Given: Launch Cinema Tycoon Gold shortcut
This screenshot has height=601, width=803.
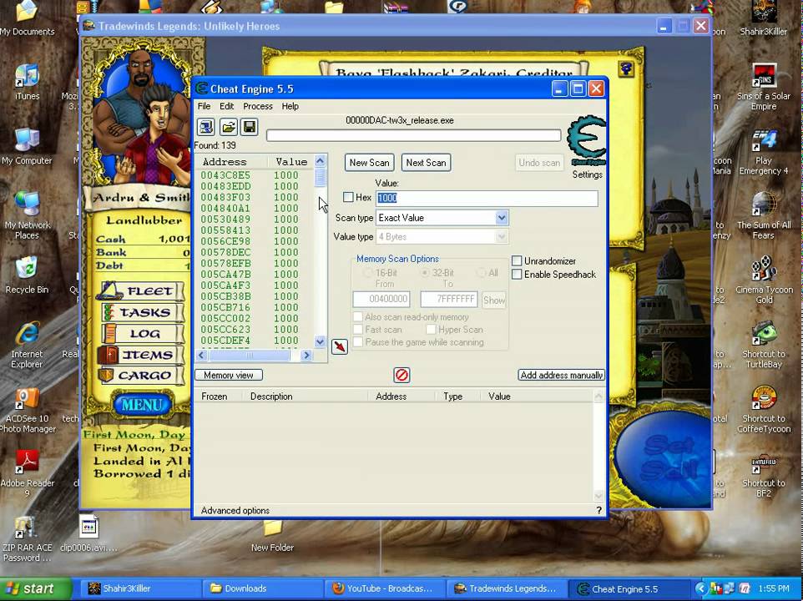Looking at the screenshot, I should 764,280.
